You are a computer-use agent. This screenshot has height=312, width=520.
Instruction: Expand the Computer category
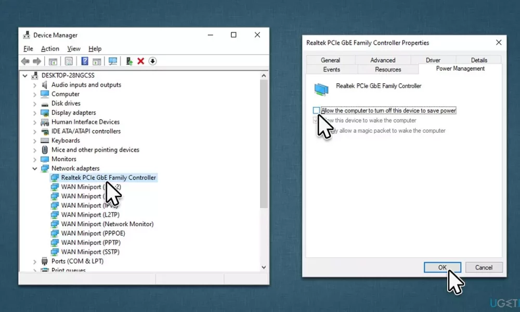tap(34, 95)
